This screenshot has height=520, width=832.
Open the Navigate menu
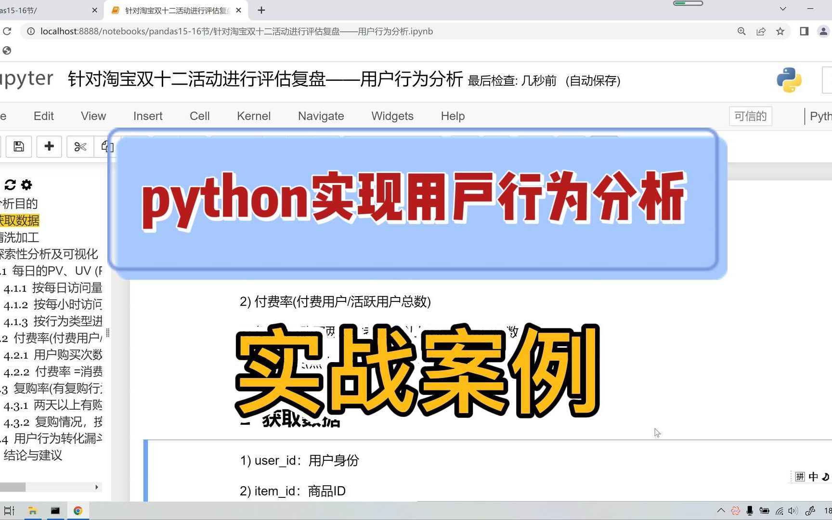click(x=321, y=116)
